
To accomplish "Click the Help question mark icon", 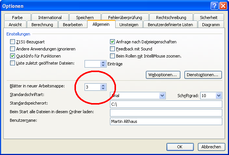I will point(214,6).
